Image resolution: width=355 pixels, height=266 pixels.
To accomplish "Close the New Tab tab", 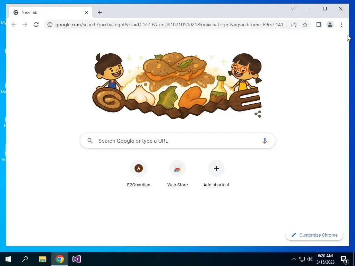I will pyautogui.click(x=86, y=12).
